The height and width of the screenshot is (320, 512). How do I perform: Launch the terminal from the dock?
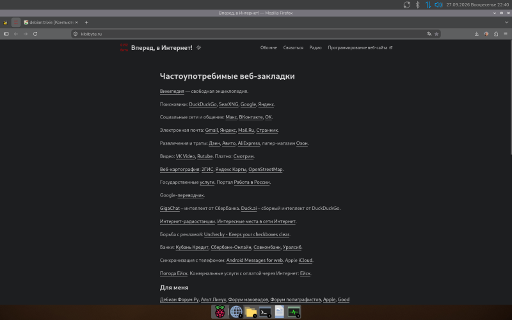[265, 312]
